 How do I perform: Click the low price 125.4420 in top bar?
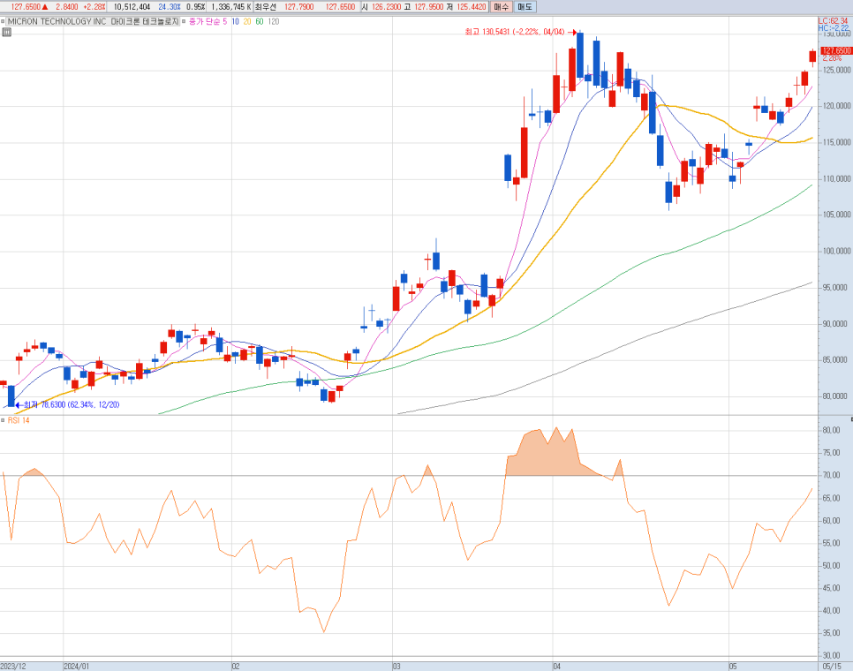[472, 7]
